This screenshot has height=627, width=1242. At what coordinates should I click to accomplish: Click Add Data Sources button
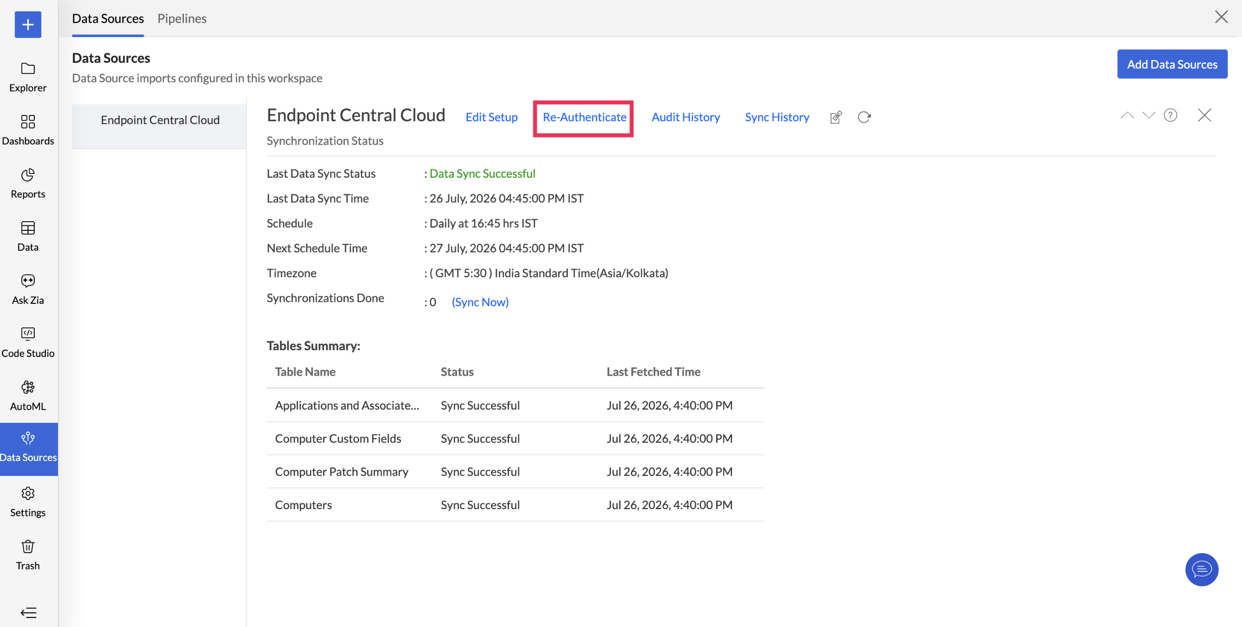[x=1172, y=64]
